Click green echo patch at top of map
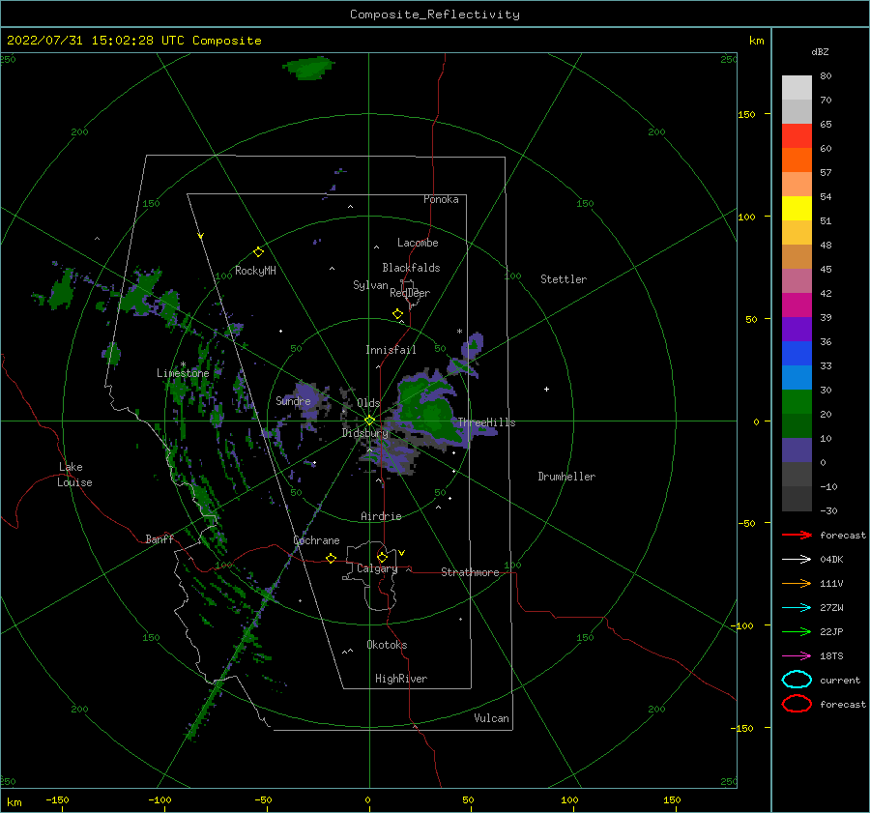Image resolution: width=870 pixels, height=813 pixels. 308,68
